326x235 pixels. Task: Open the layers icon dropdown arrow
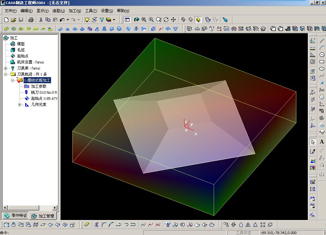[114, 20]
